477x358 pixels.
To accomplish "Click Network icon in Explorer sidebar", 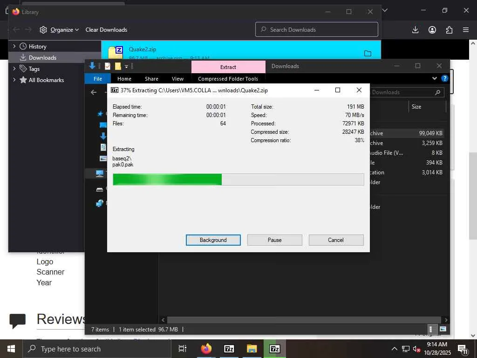I will click(100, 203).
